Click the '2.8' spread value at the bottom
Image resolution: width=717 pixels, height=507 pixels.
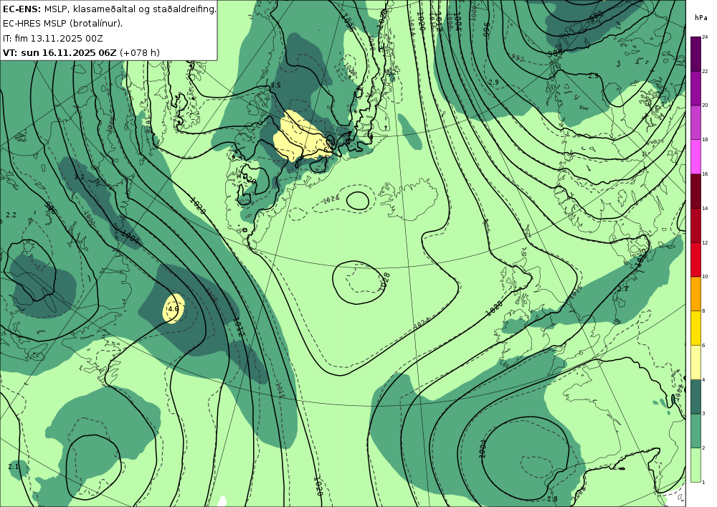(x=552, y=499)
